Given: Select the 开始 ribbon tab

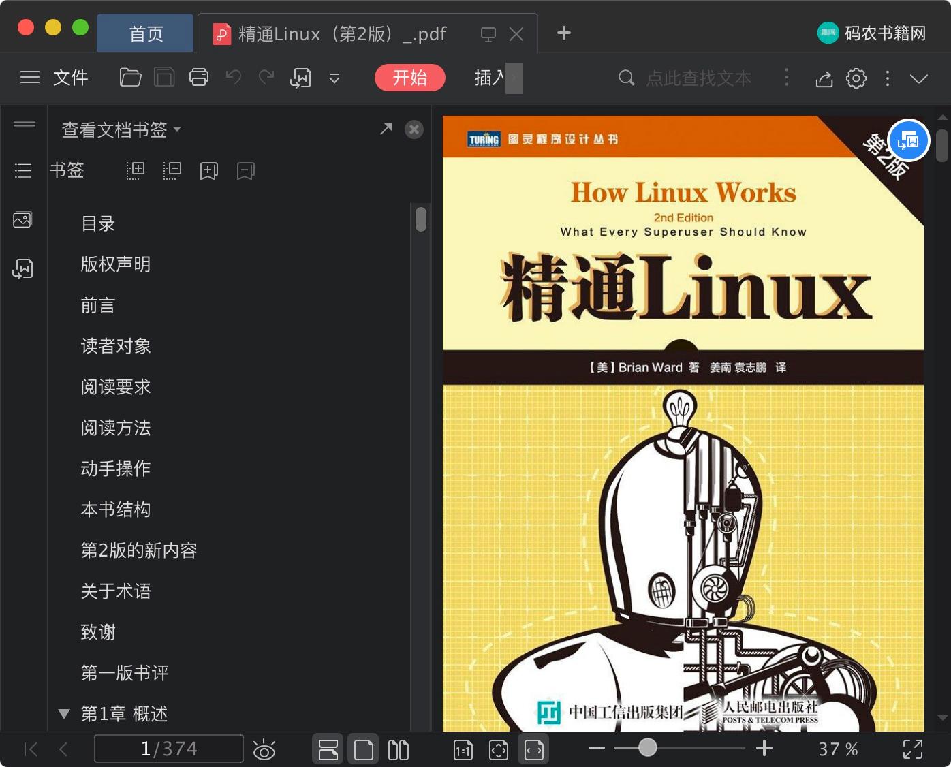Looking at the screenshot, I should coord(410,78).
